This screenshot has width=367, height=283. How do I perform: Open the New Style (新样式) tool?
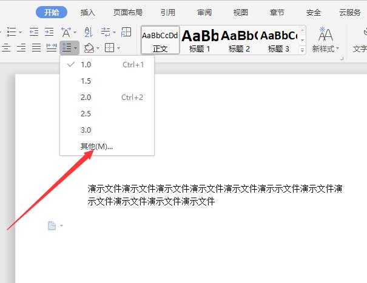click(326, 40)
